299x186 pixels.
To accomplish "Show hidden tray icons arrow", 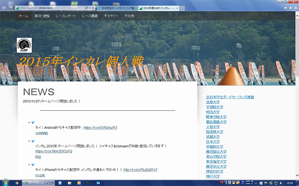I will 256,183.
